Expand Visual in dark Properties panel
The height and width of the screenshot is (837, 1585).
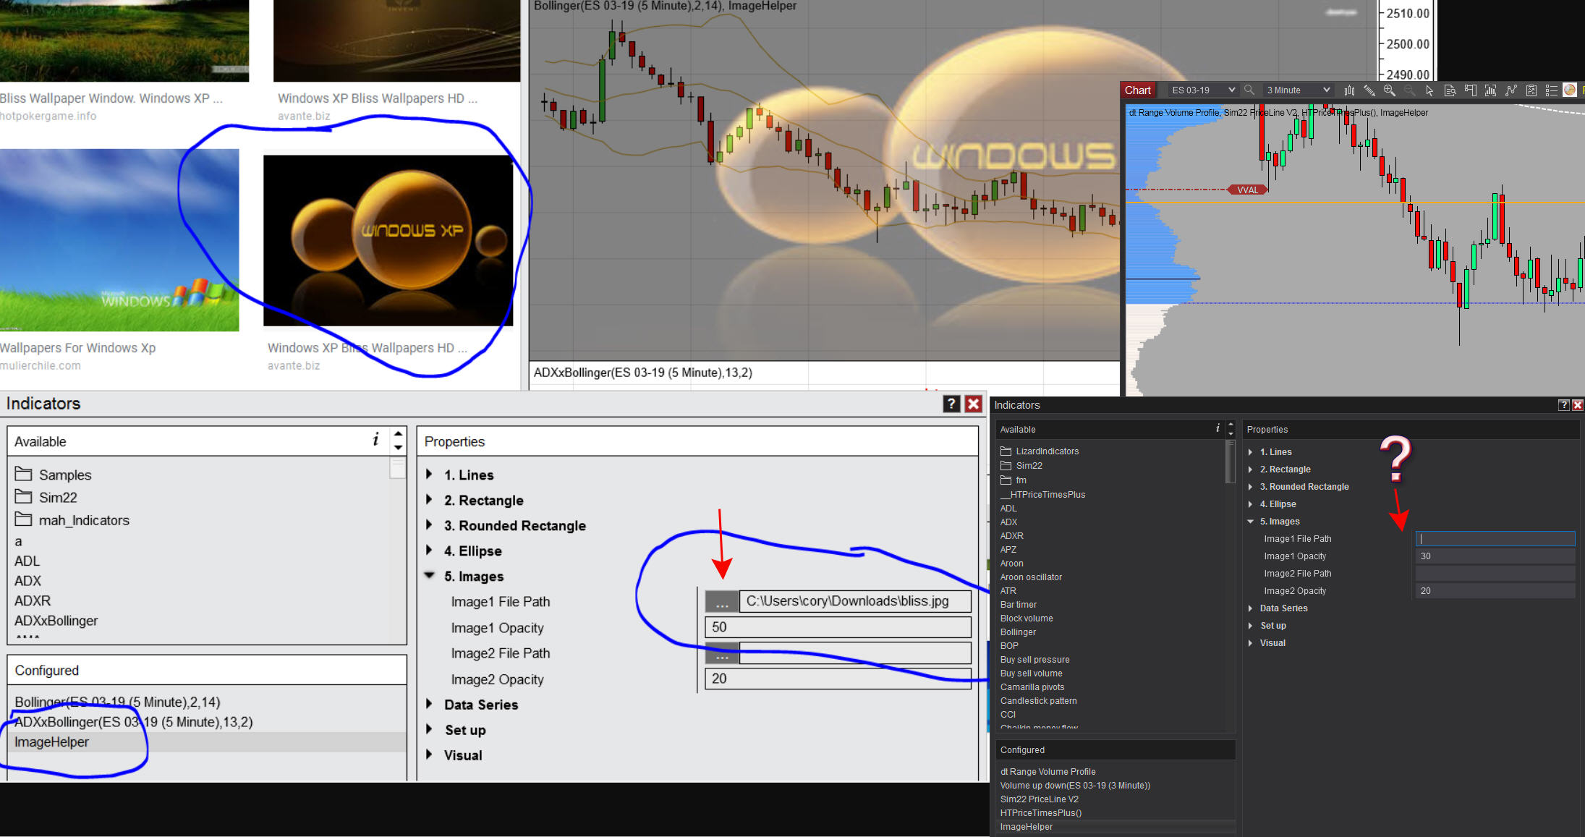pos(1250,643)
